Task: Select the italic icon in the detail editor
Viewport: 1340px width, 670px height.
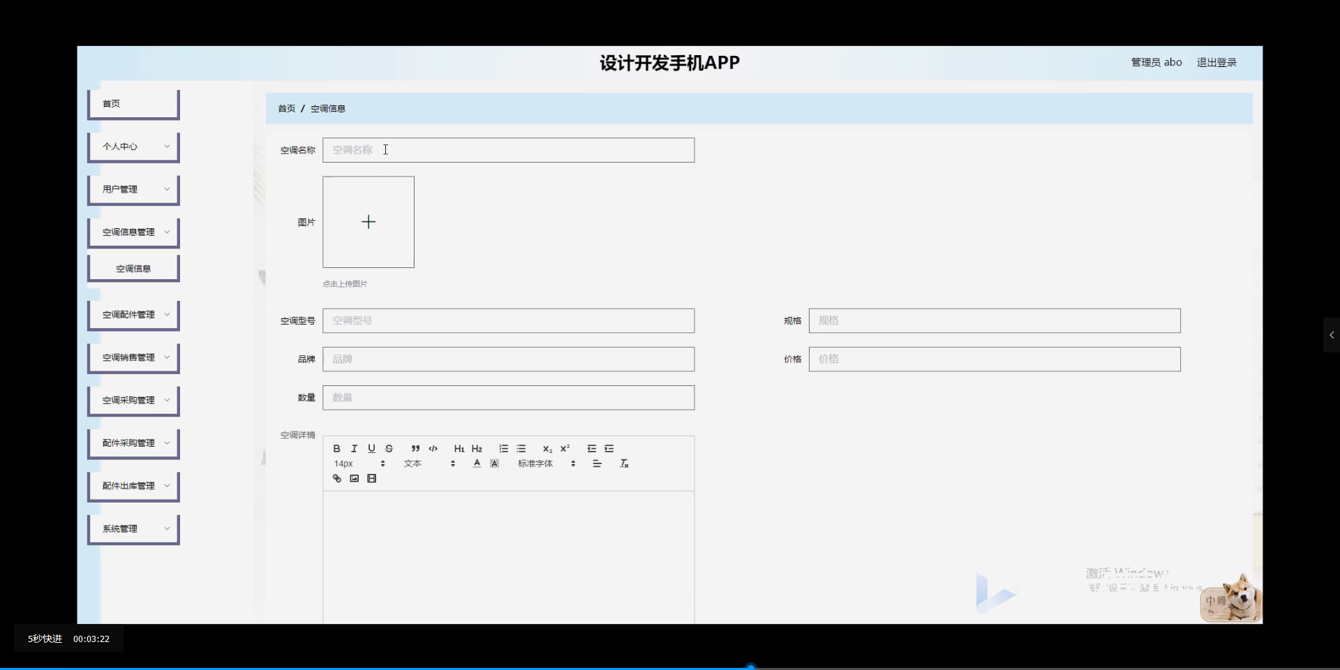Action: (x=354, y=449)
